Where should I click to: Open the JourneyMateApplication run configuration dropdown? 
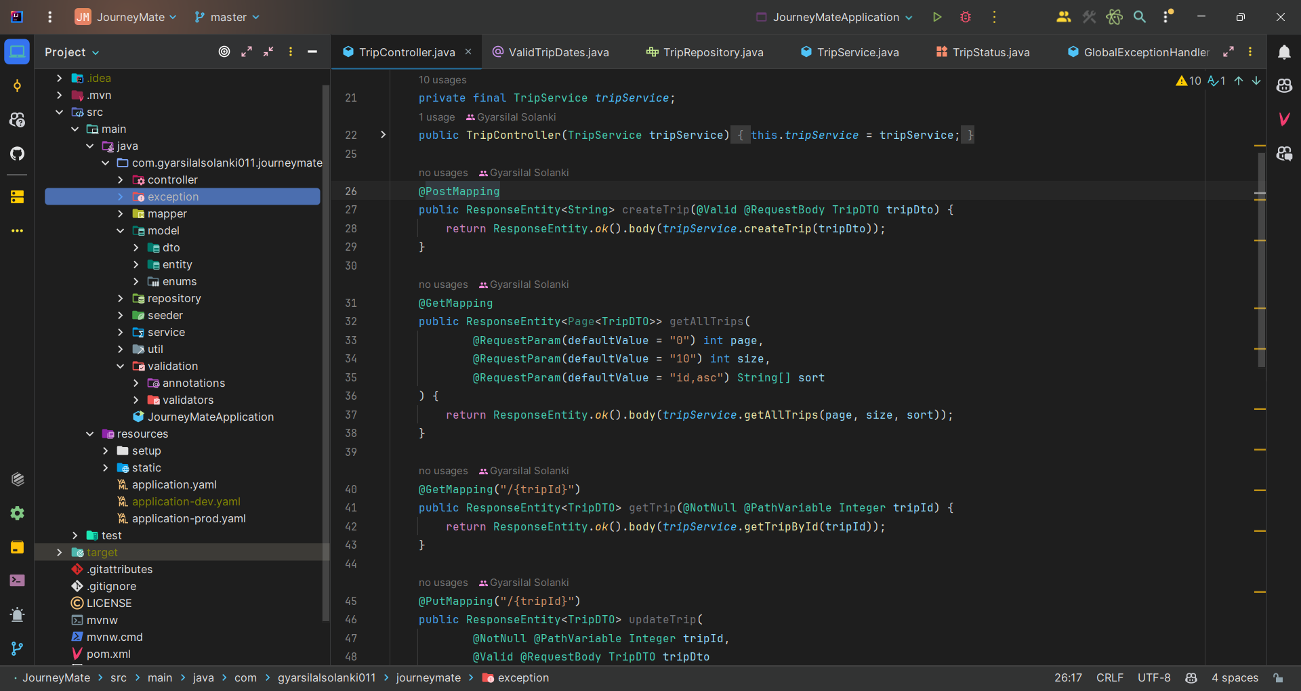point(835,17)
